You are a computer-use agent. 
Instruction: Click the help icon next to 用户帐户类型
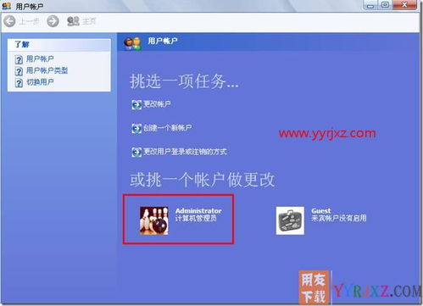19,71
